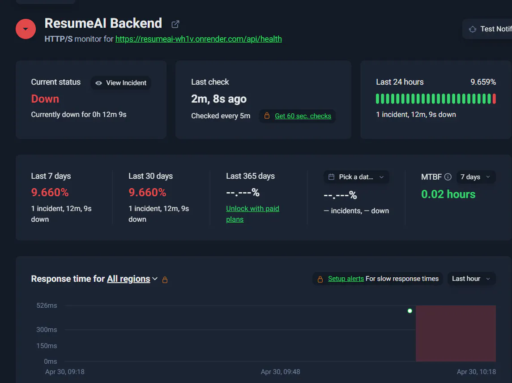Click the ResumeAI Backend title
Image resolution: width=512 pixels, height=383 pixels.
coord(103,23)
